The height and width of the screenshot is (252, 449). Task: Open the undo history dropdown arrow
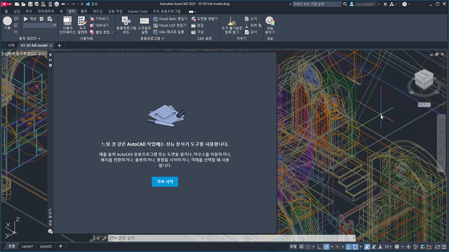(68, 4)
